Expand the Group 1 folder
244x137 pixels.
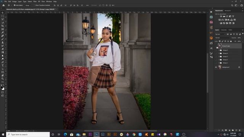point(219,63)
